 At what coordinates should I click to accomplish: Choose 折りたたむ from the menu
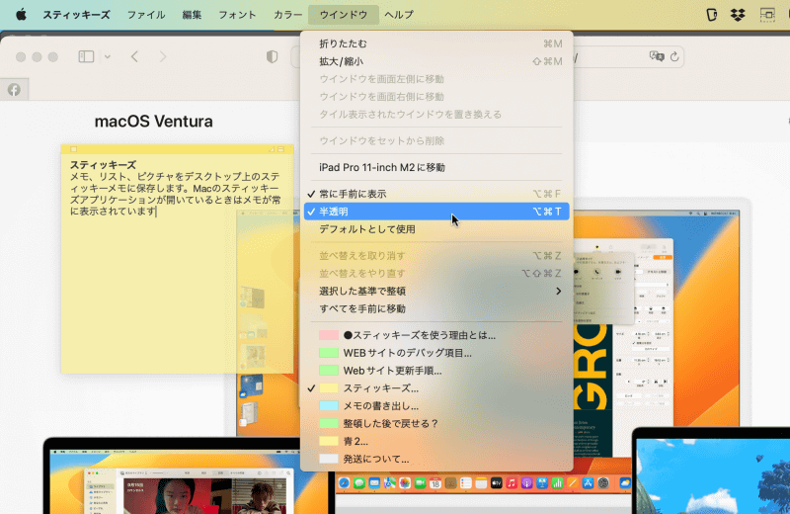[436, 43]
